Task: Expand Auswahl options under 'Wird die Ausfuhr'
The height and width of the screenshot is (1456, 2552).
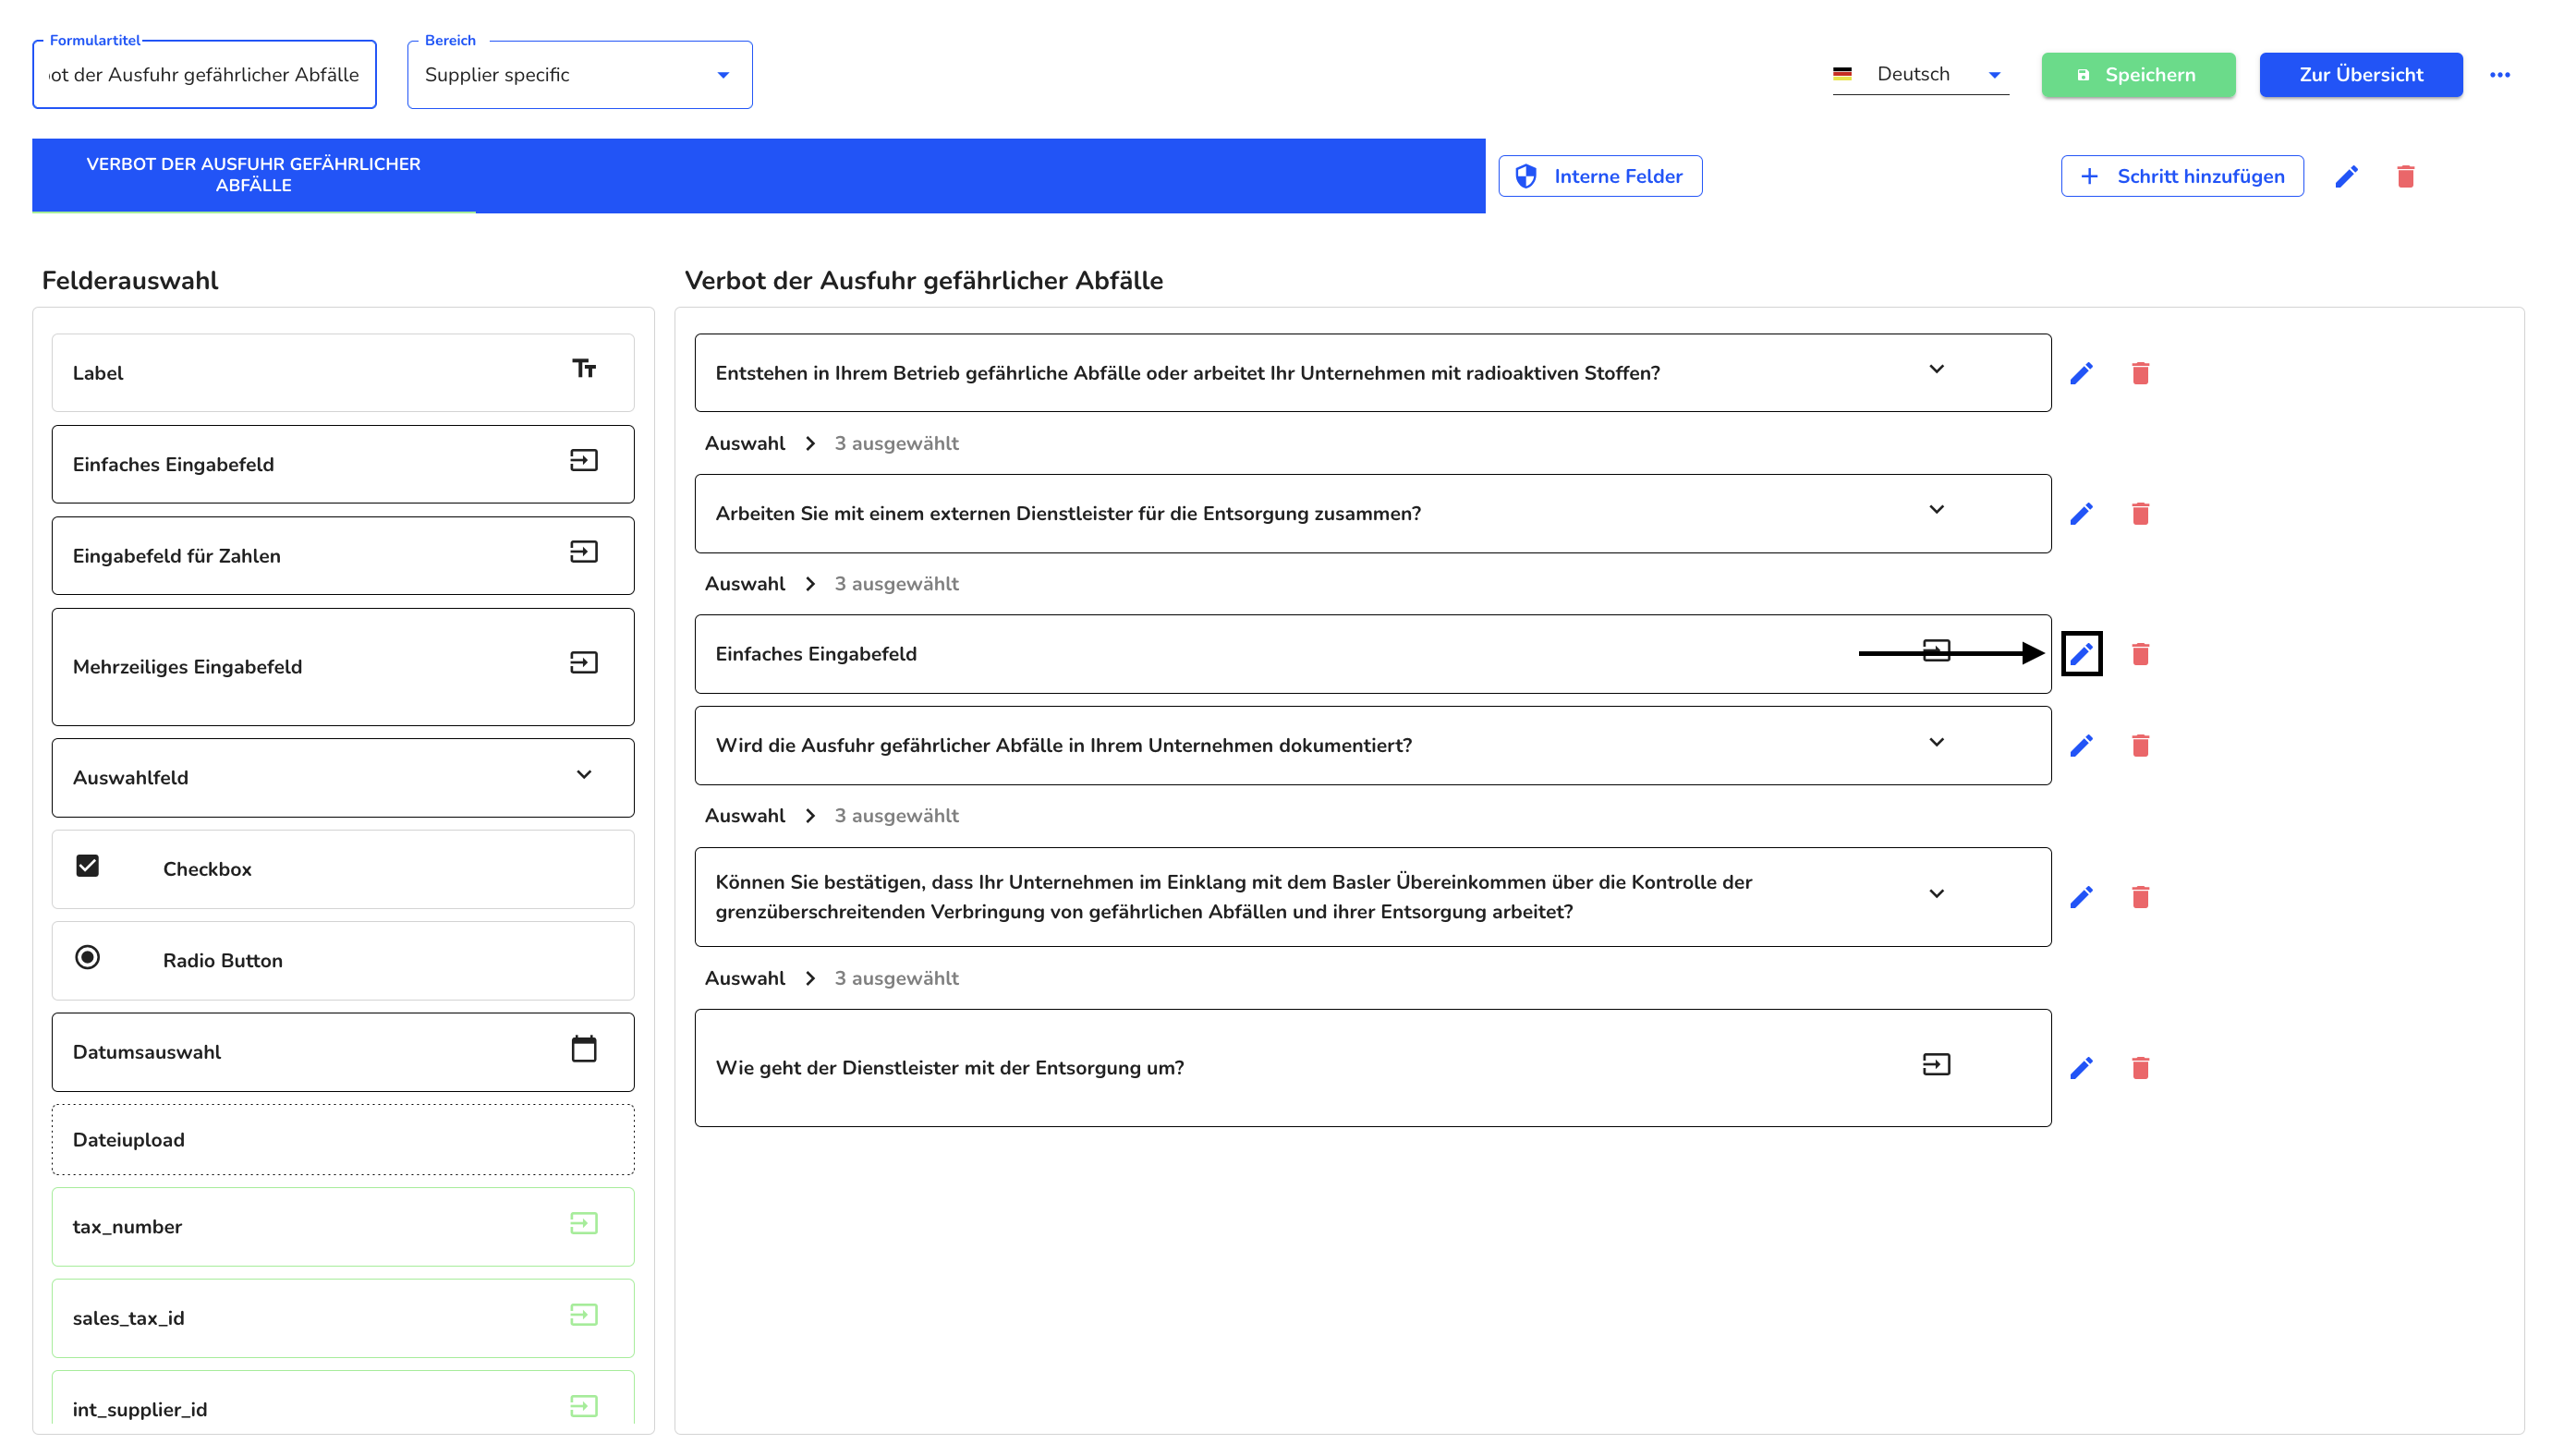Action: point(810,816)
